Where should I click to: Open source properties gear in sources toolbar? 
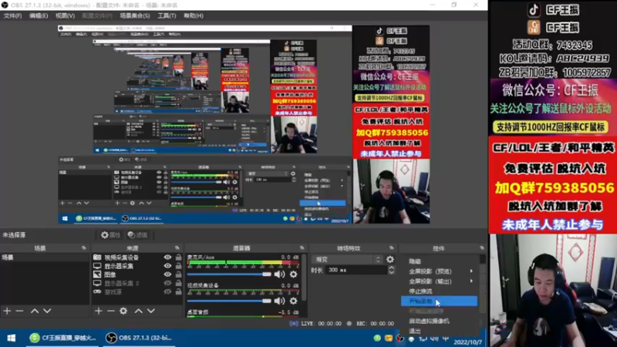(x=123, y=311)
